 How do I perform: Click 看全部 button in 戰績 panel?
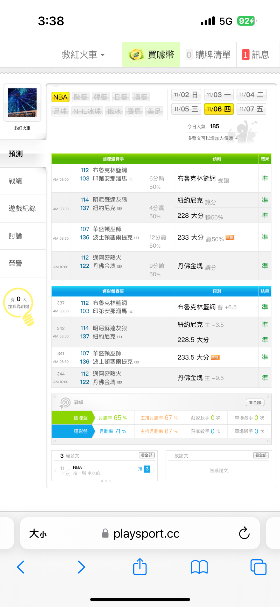coord(255,402)
